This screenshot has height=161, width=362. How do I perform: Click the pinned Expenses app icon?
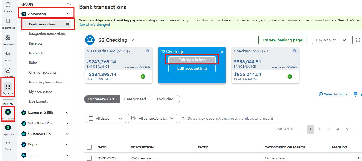(8, 128)
